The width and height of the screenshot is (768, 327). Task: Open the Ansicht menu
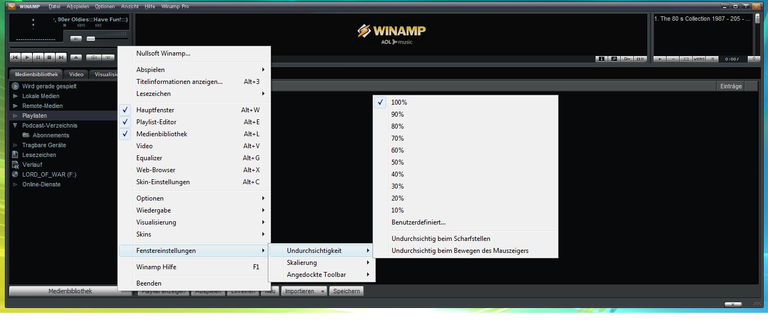(x=130, y=7)
